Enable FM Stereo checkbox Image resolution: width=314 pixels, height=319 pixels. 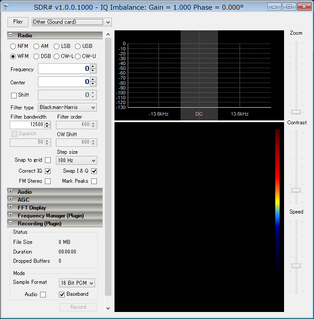(x=48, y=181)
